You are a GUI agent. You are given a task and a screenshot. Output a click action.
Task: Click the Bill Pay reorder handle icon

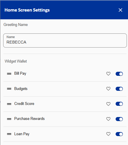pos(9,74)
